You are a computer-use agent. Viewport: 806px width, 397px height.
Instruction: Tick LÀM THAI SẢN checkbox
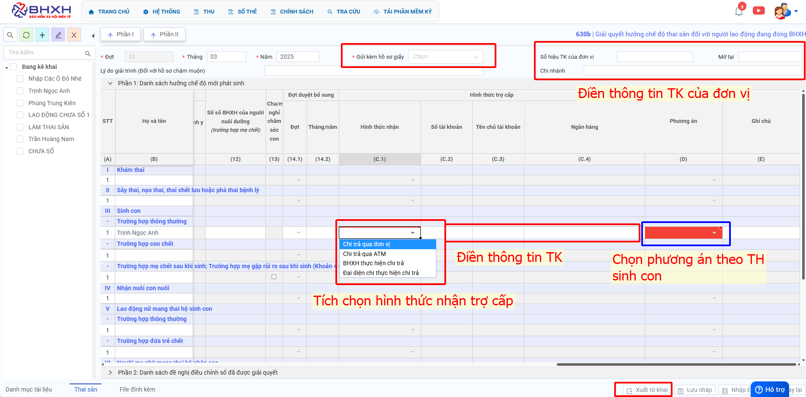(x=20, y=127)
